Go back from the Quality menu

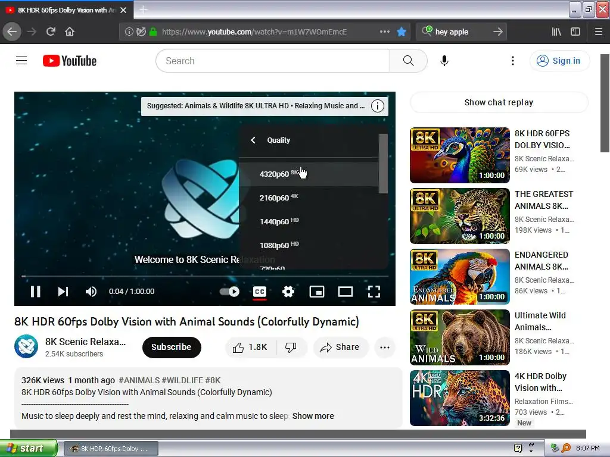[253, 140]
